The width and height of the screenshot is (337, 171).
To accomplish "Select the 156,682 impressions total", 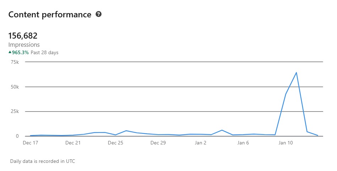I will (23, 36).
